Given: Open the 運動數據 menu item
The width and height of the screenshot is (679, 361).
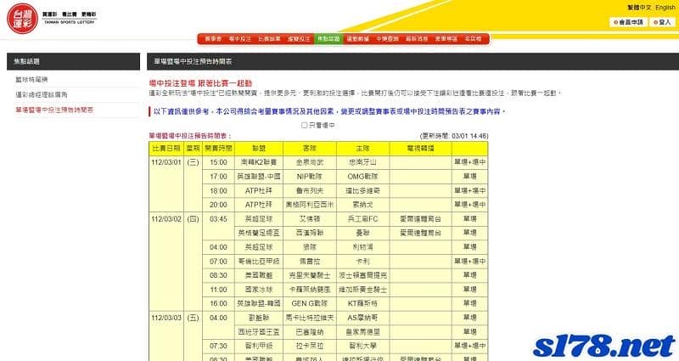Looking at the screenshot, I should click(357, 39).
